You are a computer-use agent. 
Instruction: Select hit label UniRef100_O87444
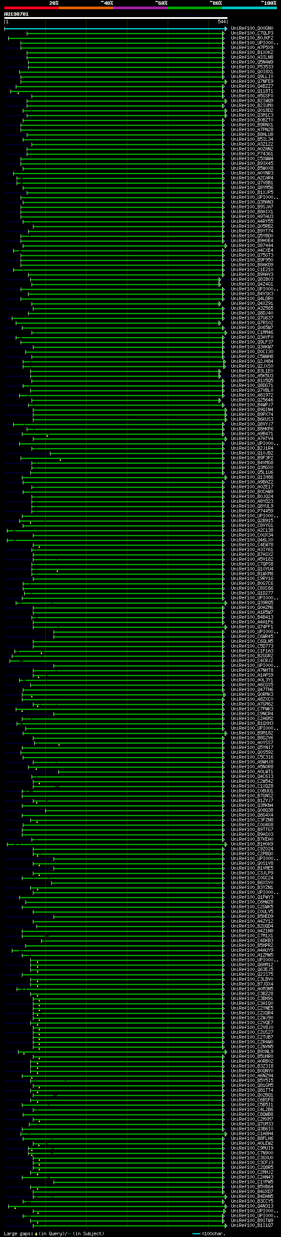coord(252,246)
